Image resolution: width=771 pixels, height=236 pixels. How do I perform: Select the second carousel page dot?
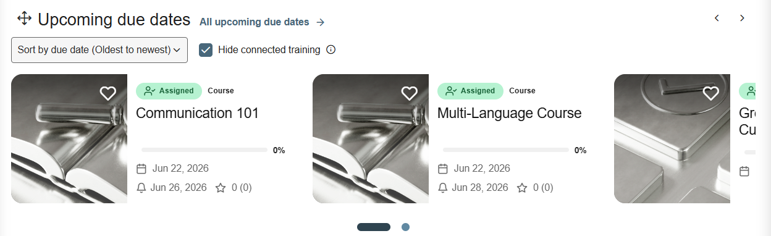405,227
